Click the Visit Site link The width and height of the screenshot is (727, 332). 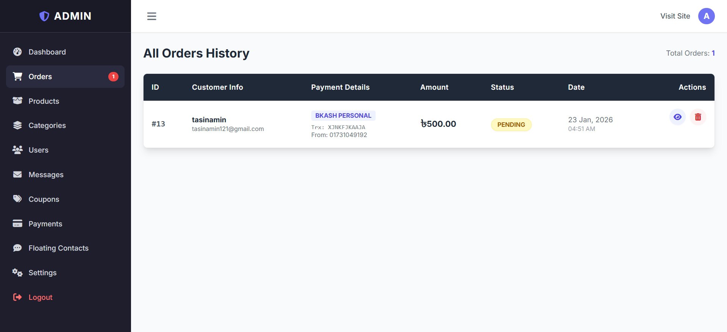click(x=675, y=16)
